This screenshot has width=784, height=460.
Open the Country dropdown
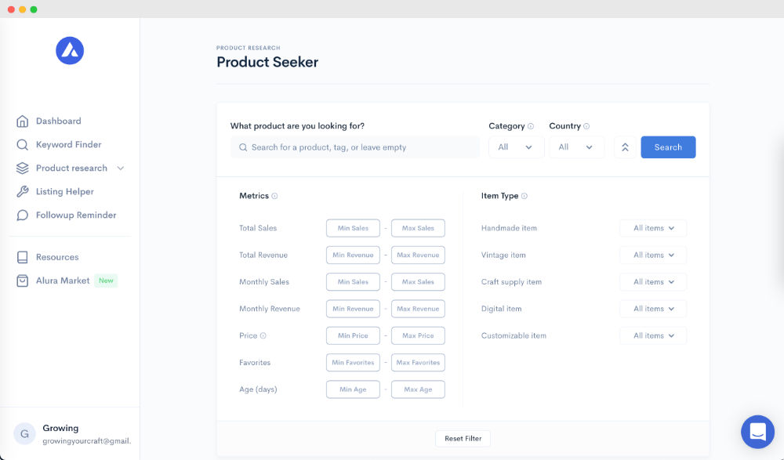[576, 147]
